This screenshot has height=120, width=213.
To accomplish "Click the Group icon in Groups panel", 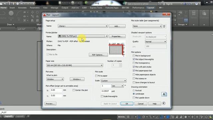I will (x=180, y=13).
